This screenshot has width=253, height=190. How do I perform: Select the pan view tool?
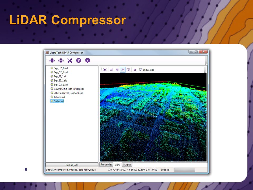click(117, 70)
